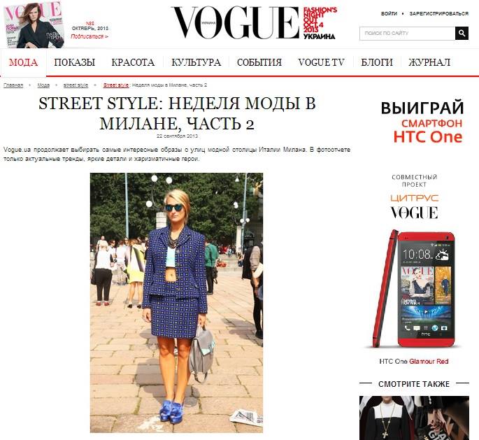Open the Смотрите также thumbnail image
479x440 pixels.
414,418
